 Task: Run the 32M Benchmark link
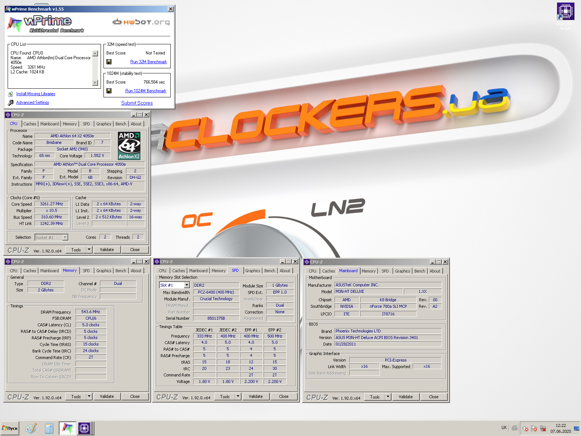(149, 62)
